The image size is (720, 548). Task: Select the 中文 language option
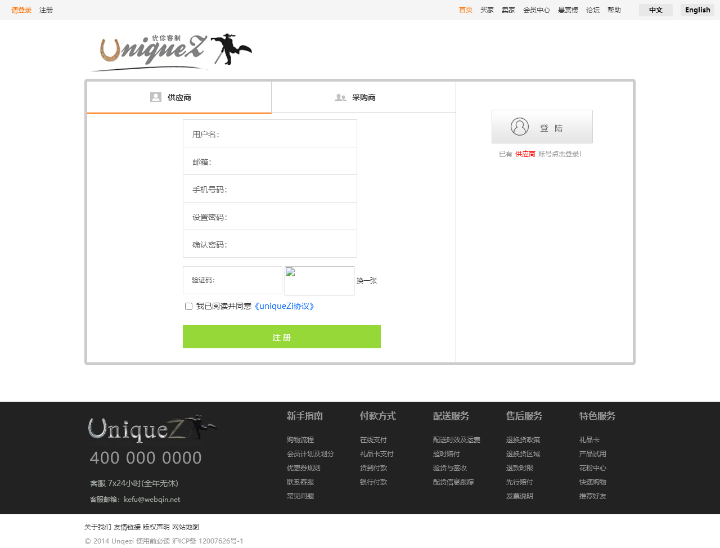(655, 10)
